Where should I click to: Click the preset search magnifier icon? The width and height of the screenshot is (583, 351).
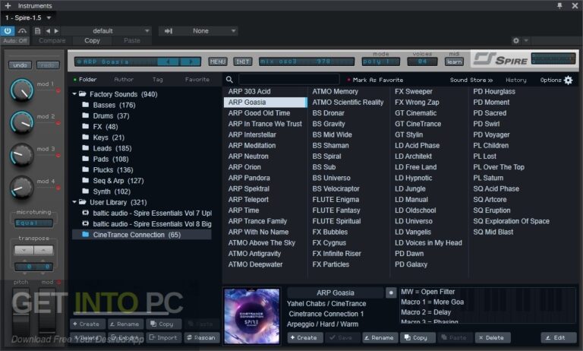tap(229, 80)
